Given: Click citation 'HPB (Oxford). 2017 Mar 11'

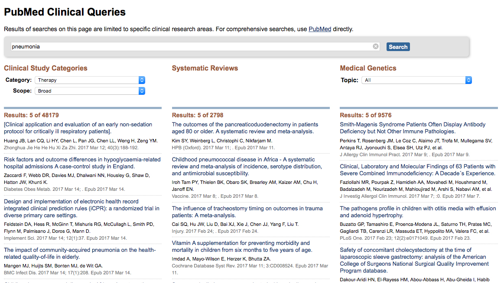Looking at the screenshot, I should tap(223, 148).
